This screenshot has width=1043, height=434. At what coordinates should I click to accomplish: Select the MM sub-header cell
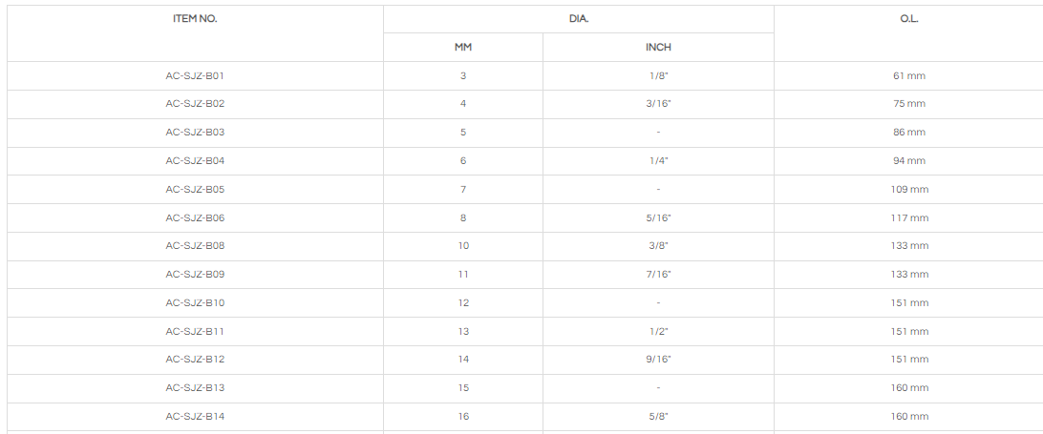click(x=463, y=47)
